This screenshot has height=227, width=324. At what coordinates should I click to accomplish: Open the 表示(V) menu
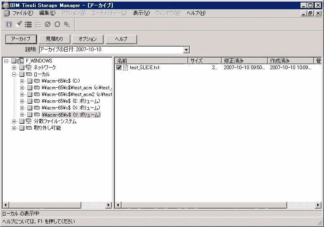coord(141,13)
